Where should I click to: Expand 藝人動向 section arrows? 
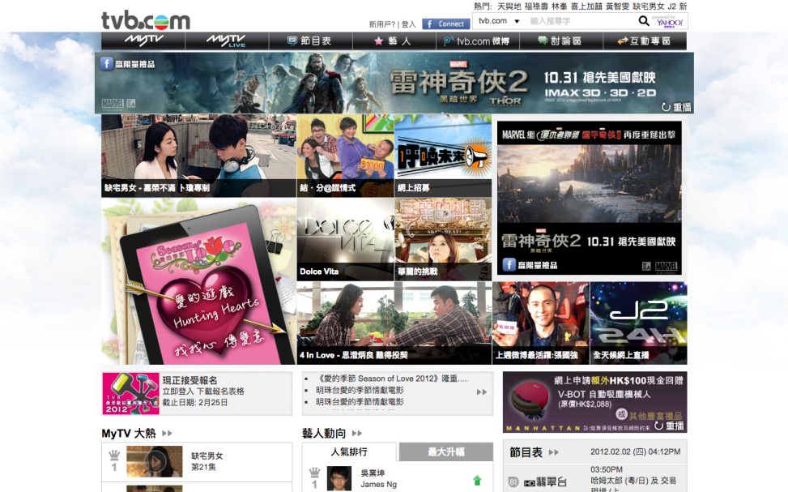[x=357, y=433]
